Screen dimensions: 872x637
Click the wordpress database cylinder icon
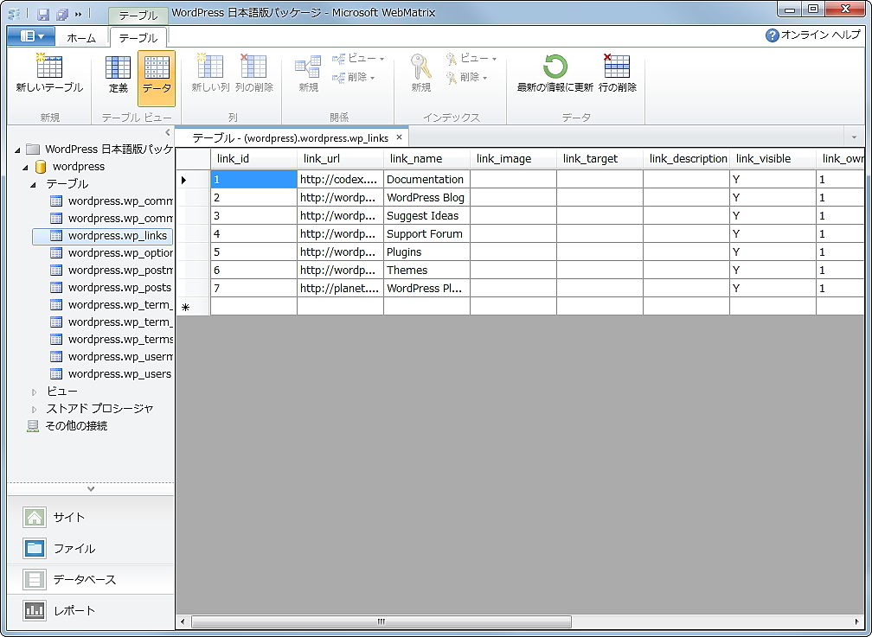point(40,167)
